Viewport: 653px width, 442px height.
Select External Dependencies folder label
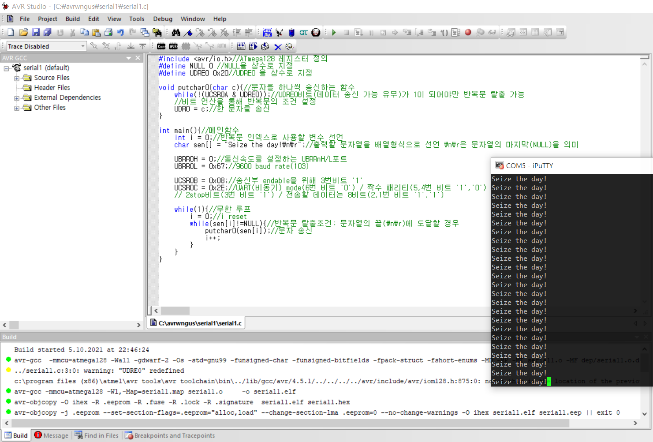(67, 97)
